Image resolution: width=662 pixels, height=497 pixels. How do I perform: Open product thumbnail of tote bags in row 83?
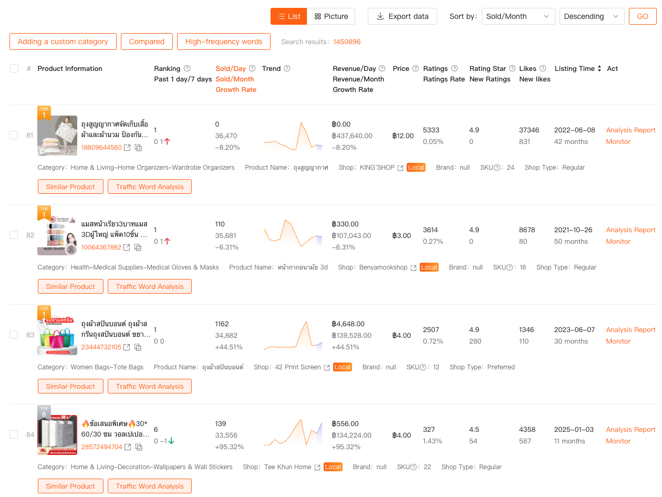coord(57,335)
